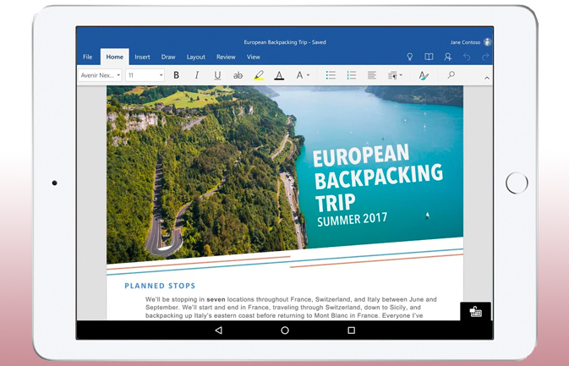Tap the Android Home navigation button
This screenshot has width=569, height=366.
[285, 330]
